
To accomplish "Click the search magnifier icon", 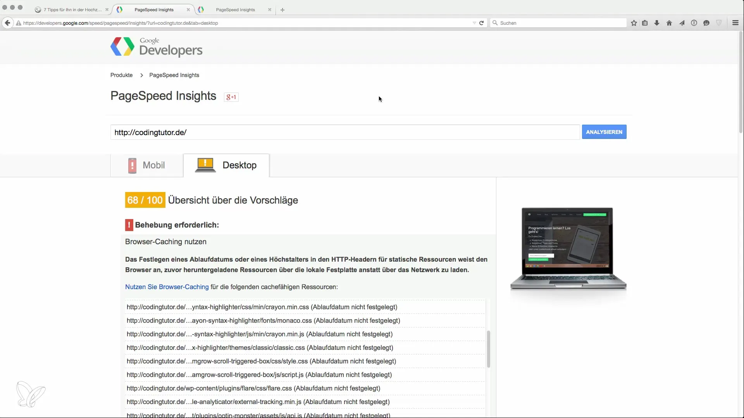I will pos(495,23).
